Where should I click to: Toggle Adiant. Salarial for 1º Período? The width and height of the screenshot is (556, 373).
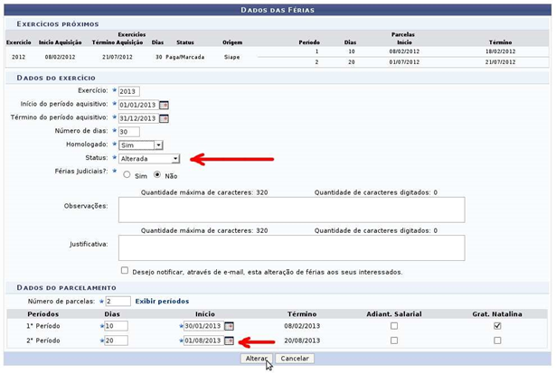pyautogui.click(x=394, y=326)
